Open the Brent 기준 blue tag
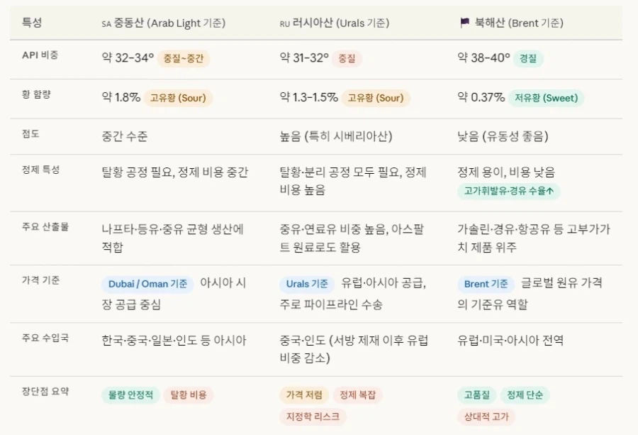Viewport: 638px width, 435px height. click(486, 284)
